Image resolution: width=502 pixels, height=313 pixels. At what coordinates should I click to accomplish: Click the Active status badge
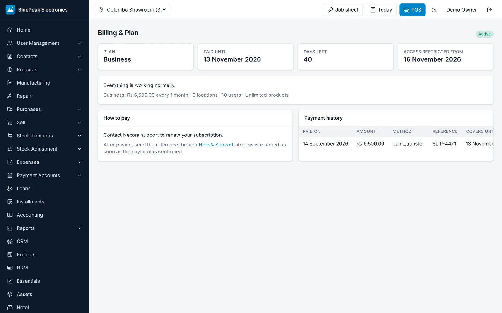484,34
